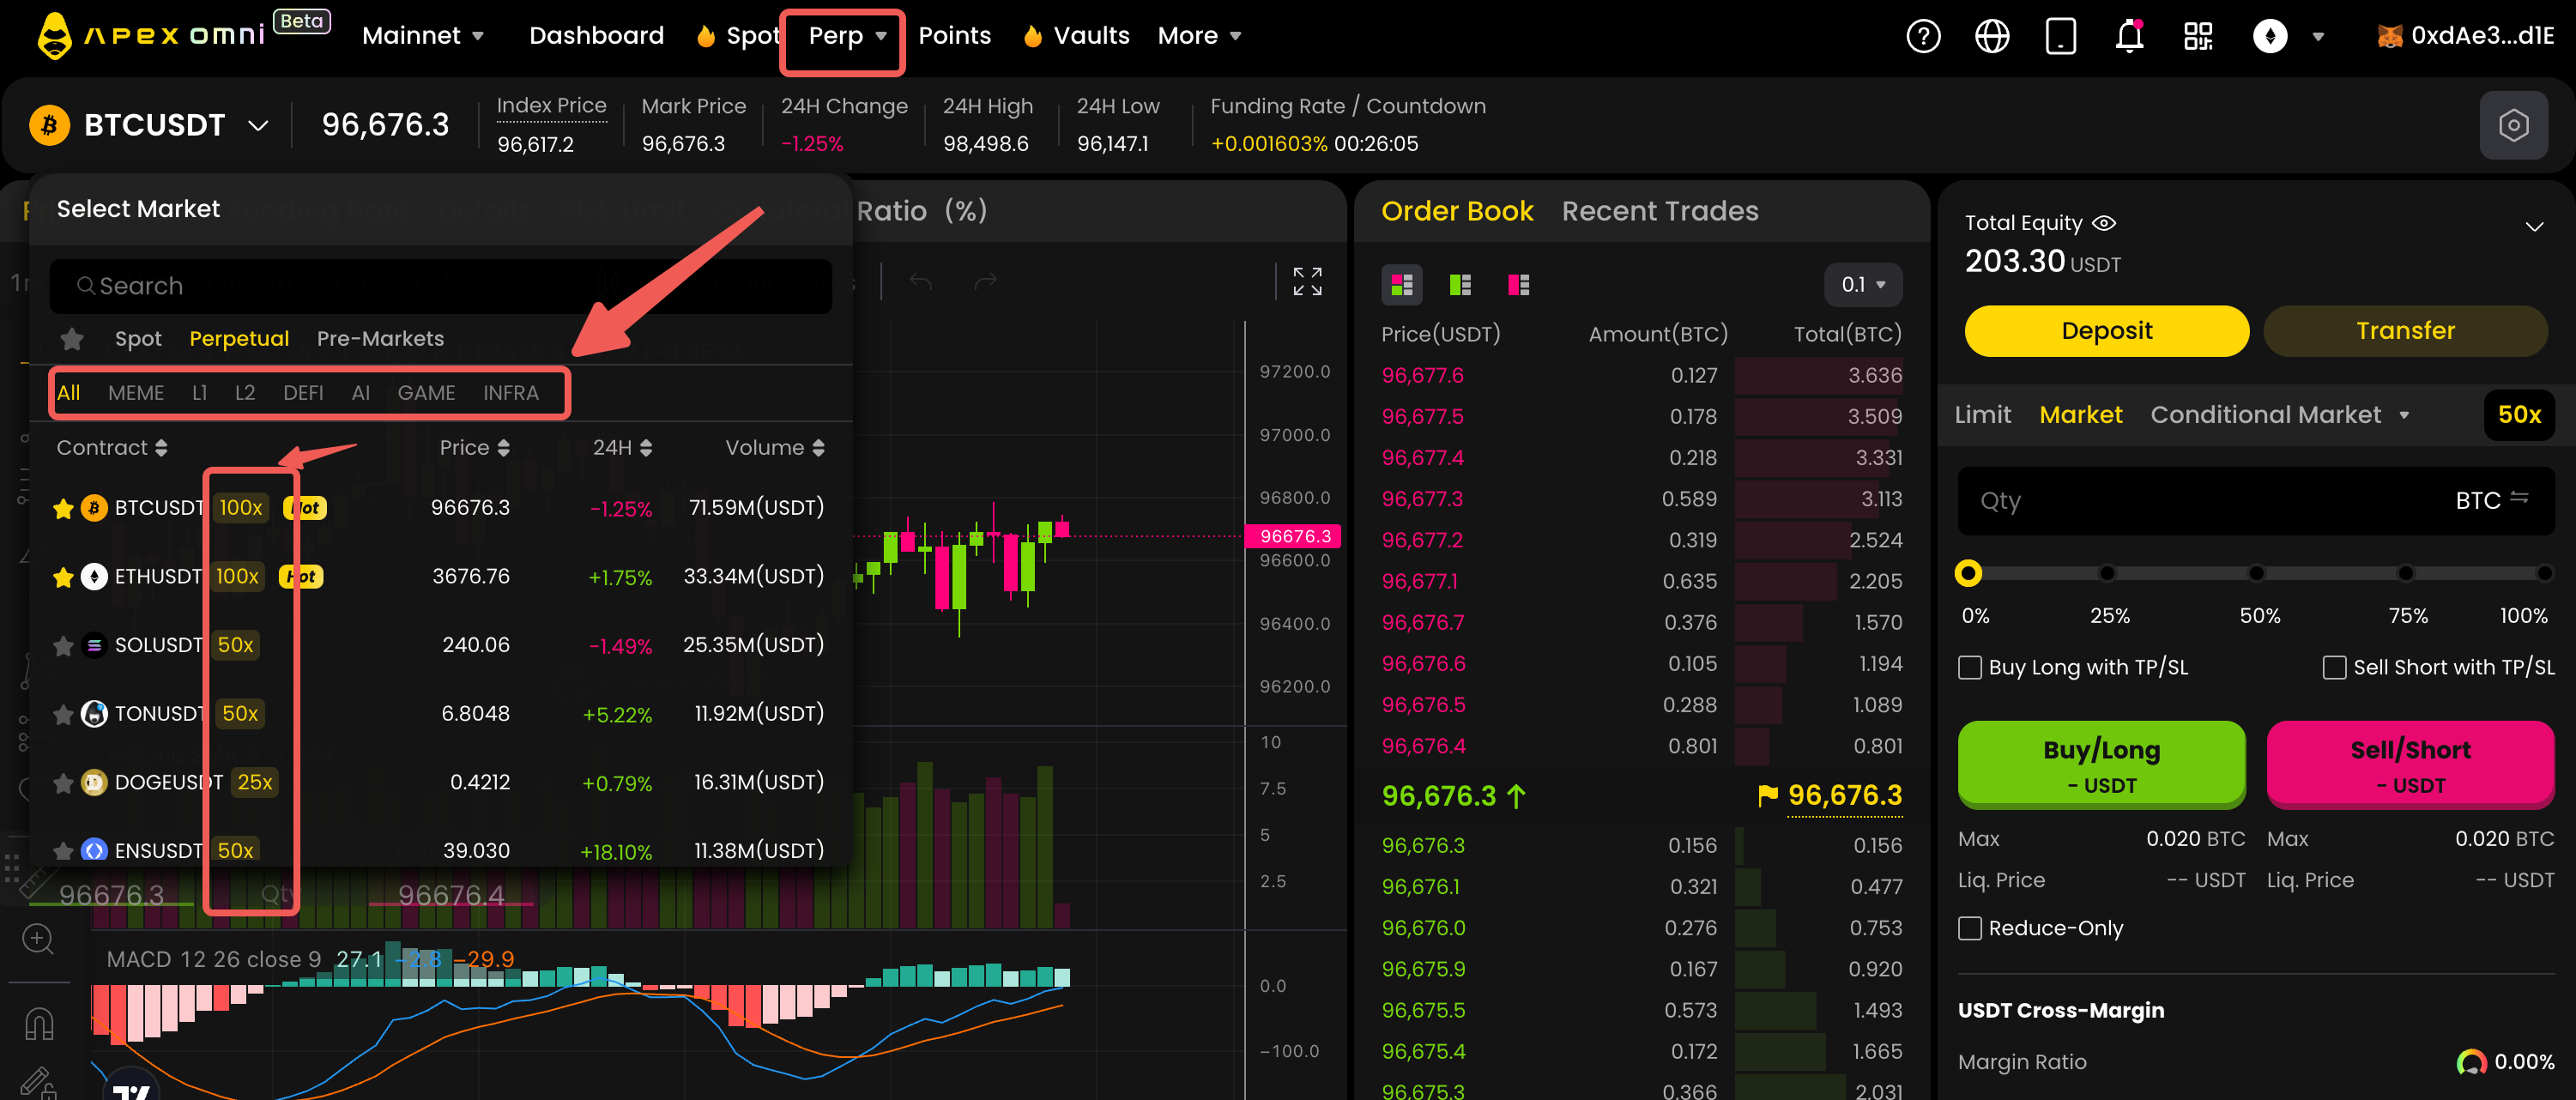2576x1100 pixels.
Task: Open the language globe icon
Action: [1992, 37]
